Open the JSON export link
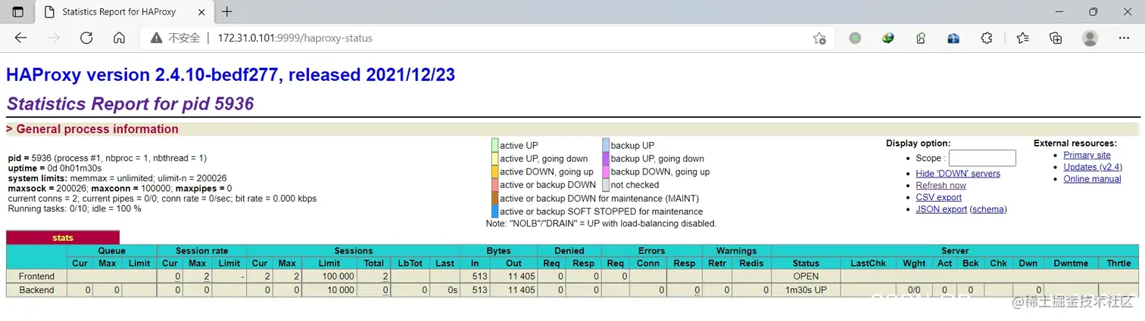 coord(941,209)
